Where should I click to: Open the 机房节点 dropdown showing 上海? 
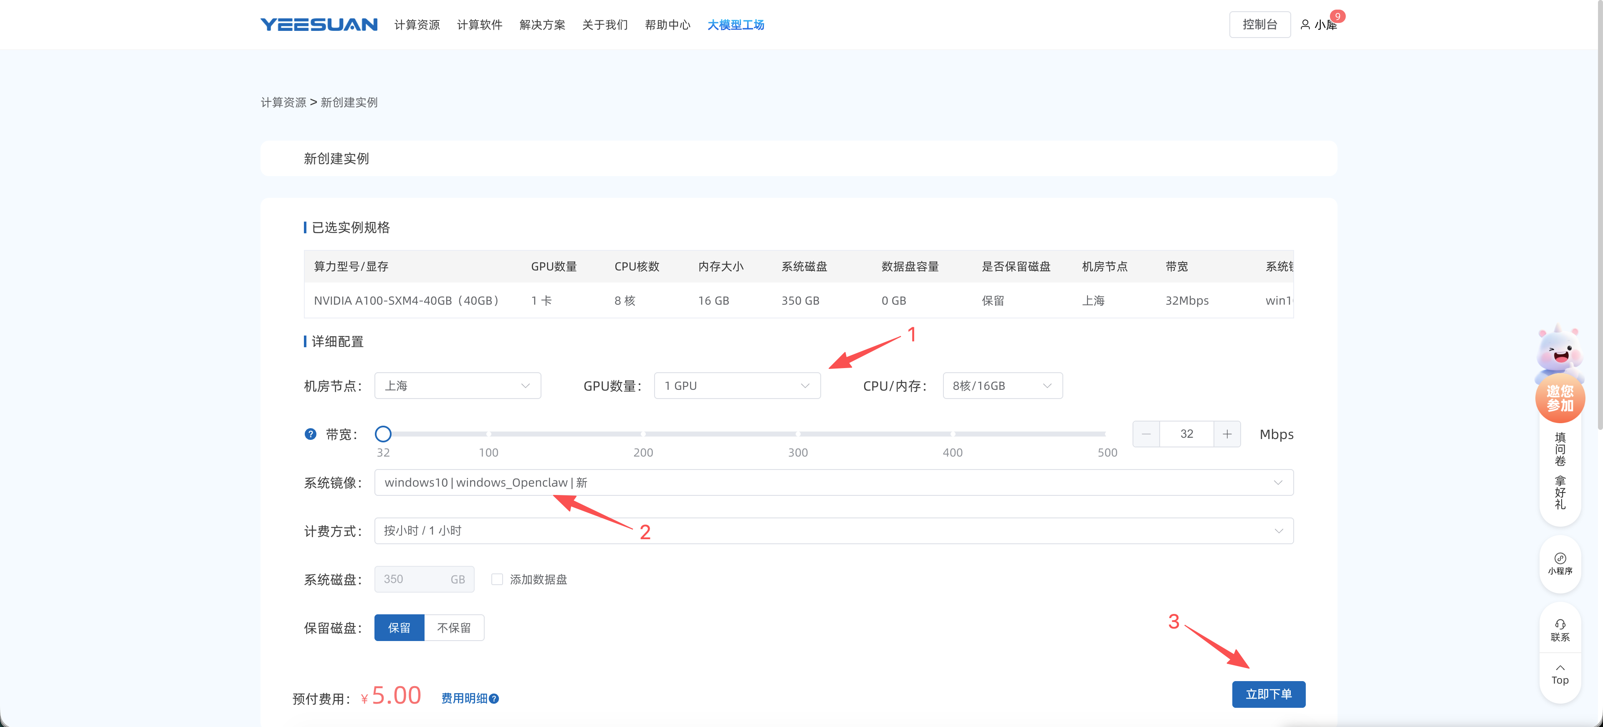click(458, 386)
